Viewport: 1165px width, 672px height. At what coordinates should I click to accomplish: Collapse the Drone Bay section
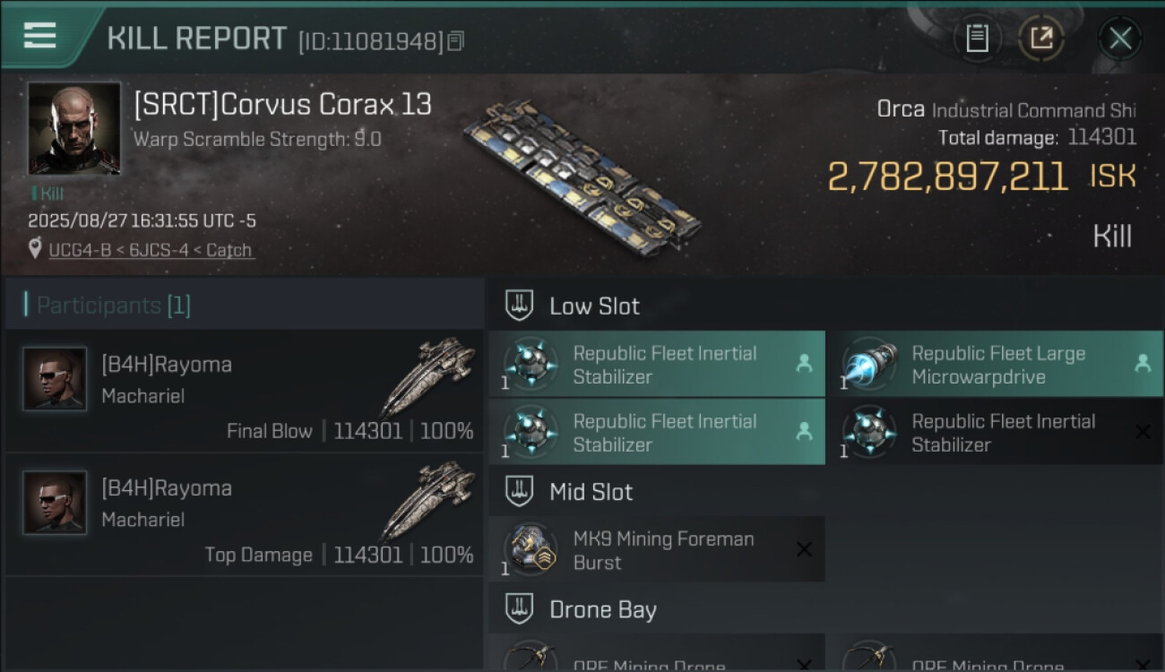(x=602, y=610)
